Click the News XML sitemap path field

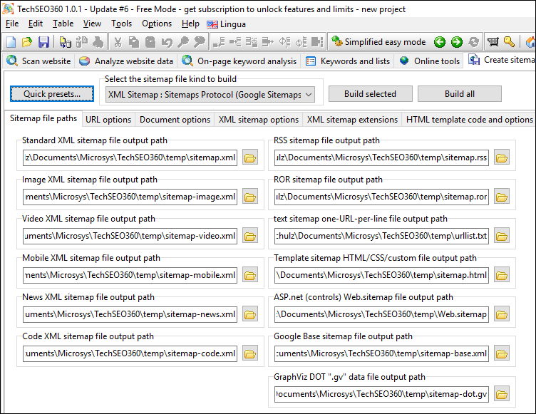[130, 314]
